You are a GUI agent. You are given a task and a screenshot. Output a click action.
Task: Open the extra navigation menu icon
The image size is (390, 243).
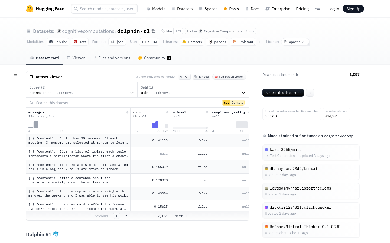pyautogui.click(x=317, y=9)
